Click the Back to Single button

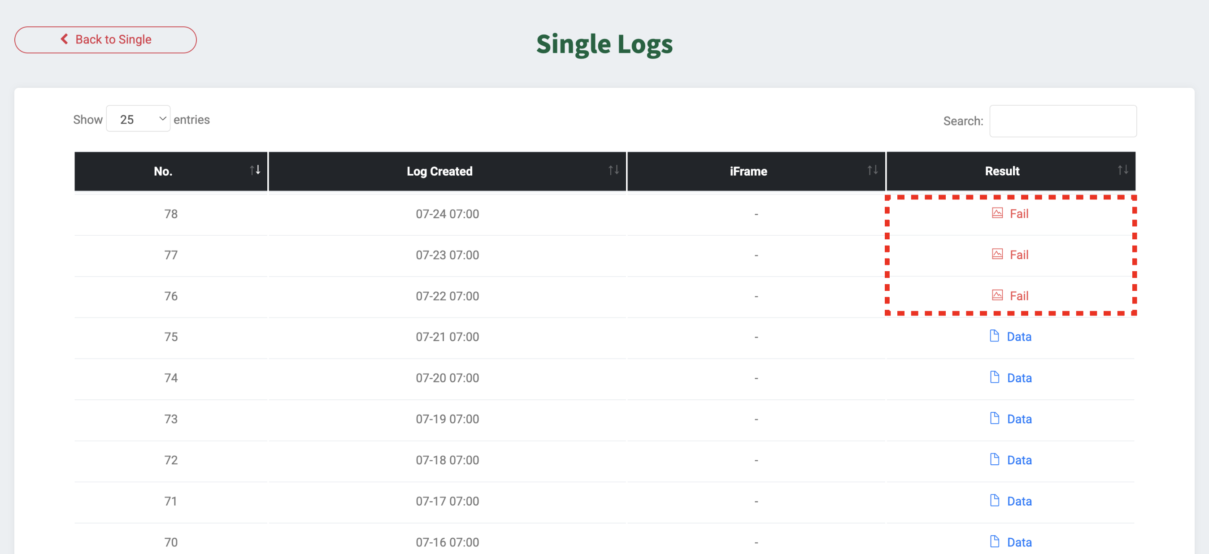[105, 39]
